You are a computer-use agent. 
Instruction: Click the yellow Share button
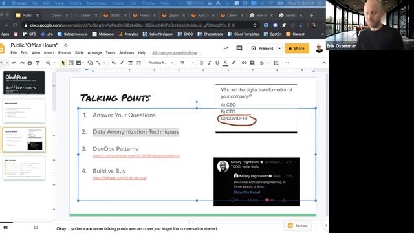(x=297, y=49)
